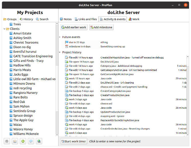
Task: Open the Search tab
Action: pos(42,19)
